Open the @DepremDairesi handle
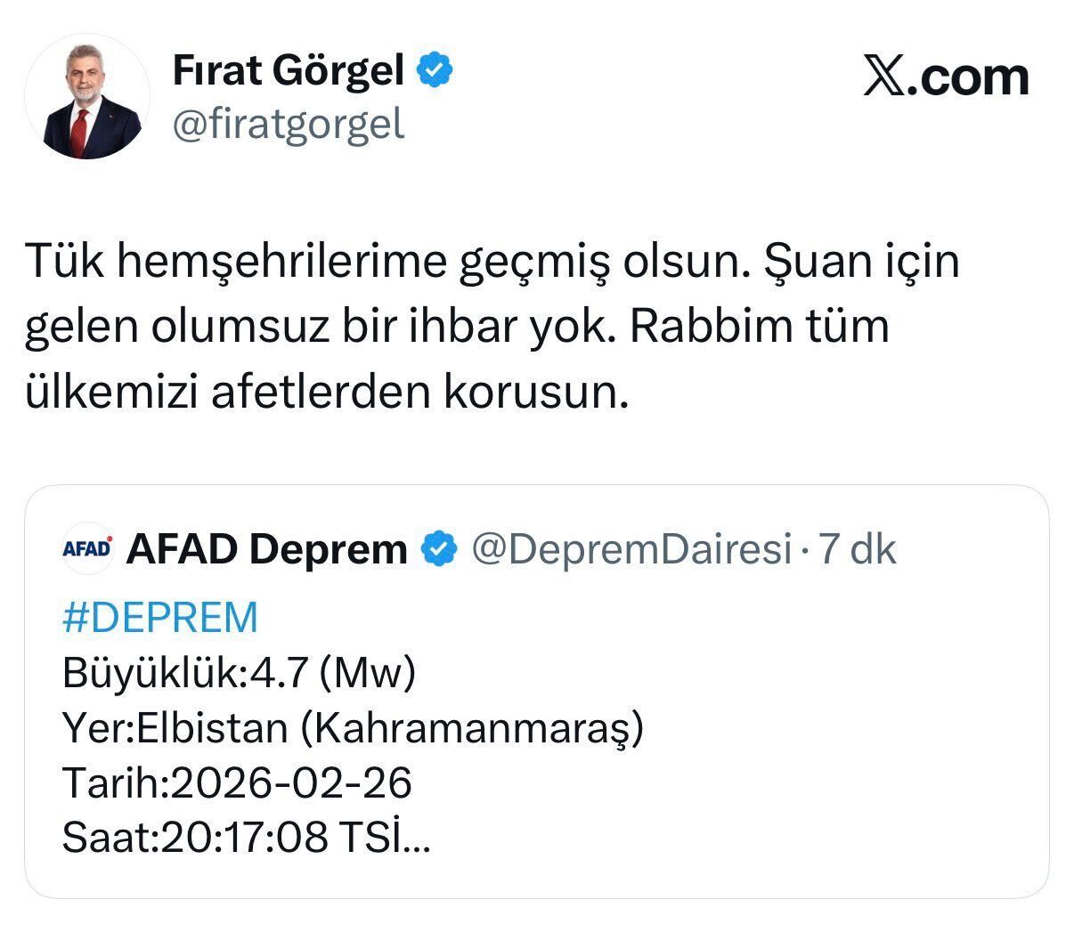 630,549
